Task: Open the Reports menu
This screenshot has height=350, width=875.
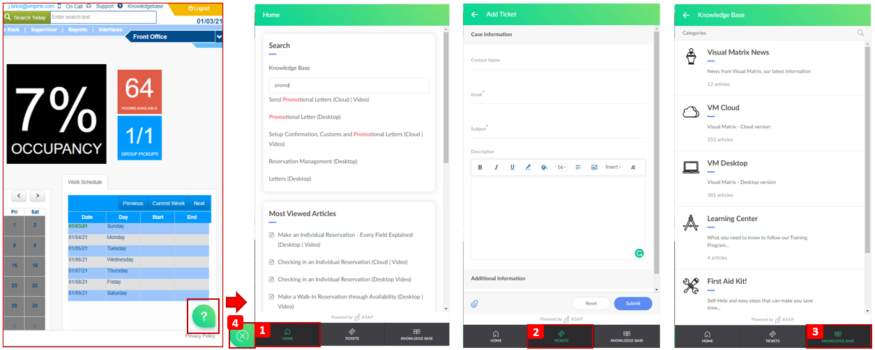Action: [77, 30]
